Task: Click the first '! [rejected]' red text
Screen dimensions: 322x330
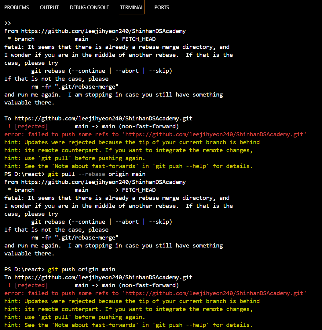Action: (x=28, y=127)
